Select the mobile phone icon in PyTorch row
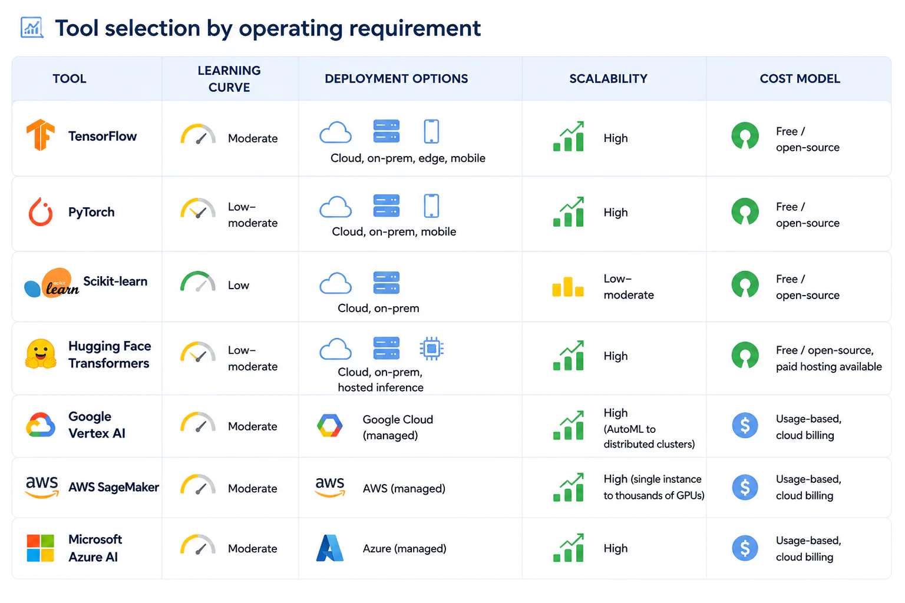The height and width of the screenshot is (603, 905). [432, 206]
